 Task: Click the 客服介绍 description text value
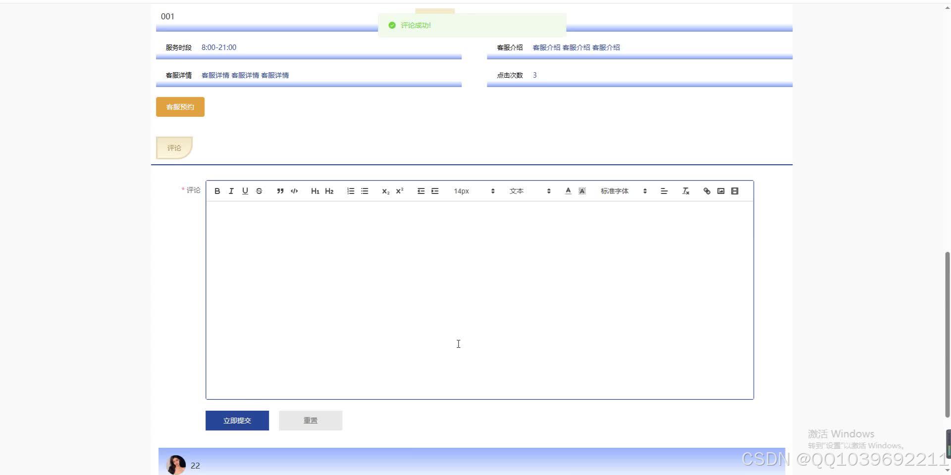[576, 47]
